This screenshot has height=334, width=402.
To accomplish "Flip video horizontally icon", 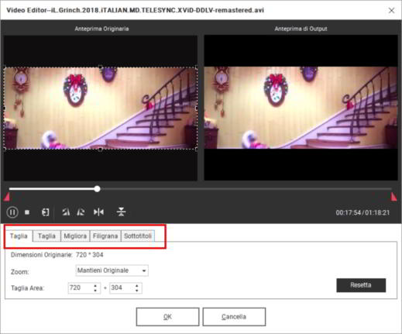I will point(98,212).
